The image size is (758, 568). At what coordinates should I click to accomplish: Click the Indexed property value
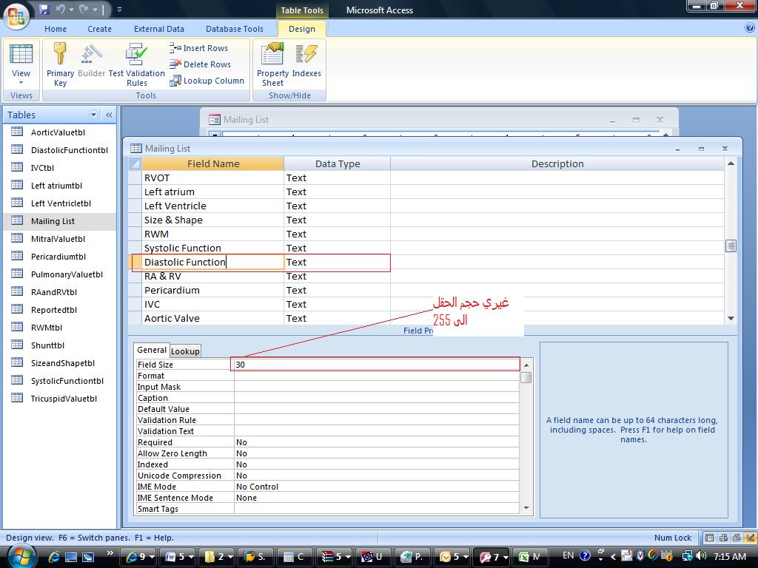point(376,464)
